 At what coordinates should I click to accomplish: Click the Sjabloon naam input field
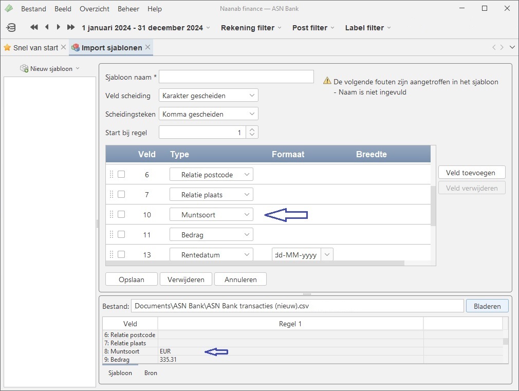coord(236,77)
